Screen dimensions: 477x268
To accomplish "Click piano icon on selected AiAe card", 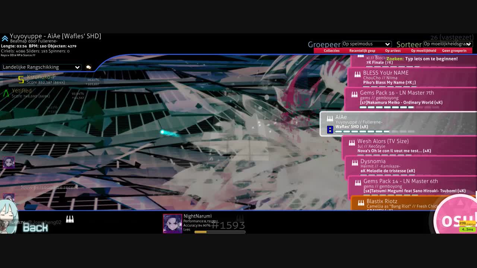I will [330, 119].
